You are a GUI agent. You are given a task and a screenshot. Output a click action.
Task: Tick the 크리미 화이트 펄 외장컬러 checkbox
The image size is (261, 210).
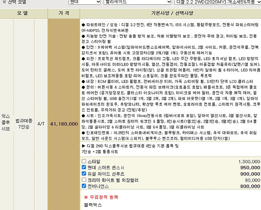coord(84,180)
